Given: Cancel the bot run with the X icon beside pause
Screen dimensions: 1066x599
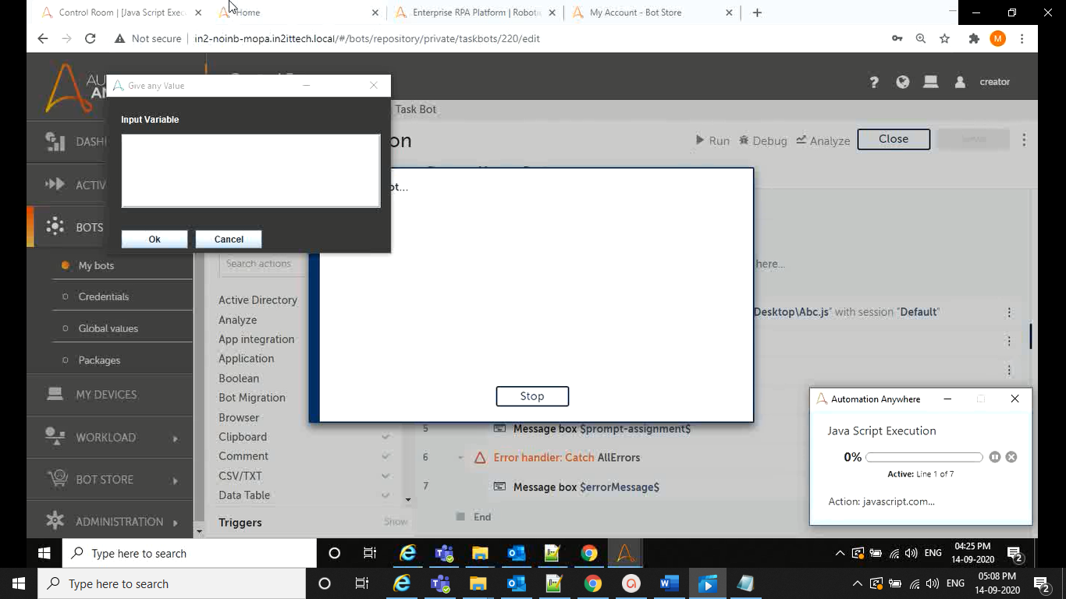Looking at the screenshot, I should (x=1011, y=457).
